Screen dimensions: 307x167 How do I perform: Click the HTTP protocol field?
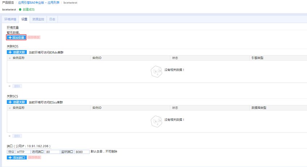coord(23,152)
